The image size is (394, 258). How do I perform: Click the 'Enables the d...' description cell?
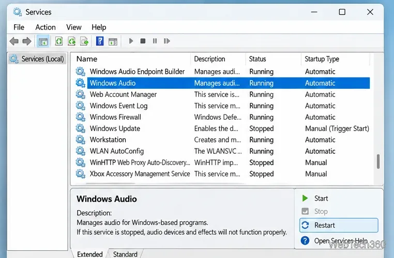click(216, 128)
